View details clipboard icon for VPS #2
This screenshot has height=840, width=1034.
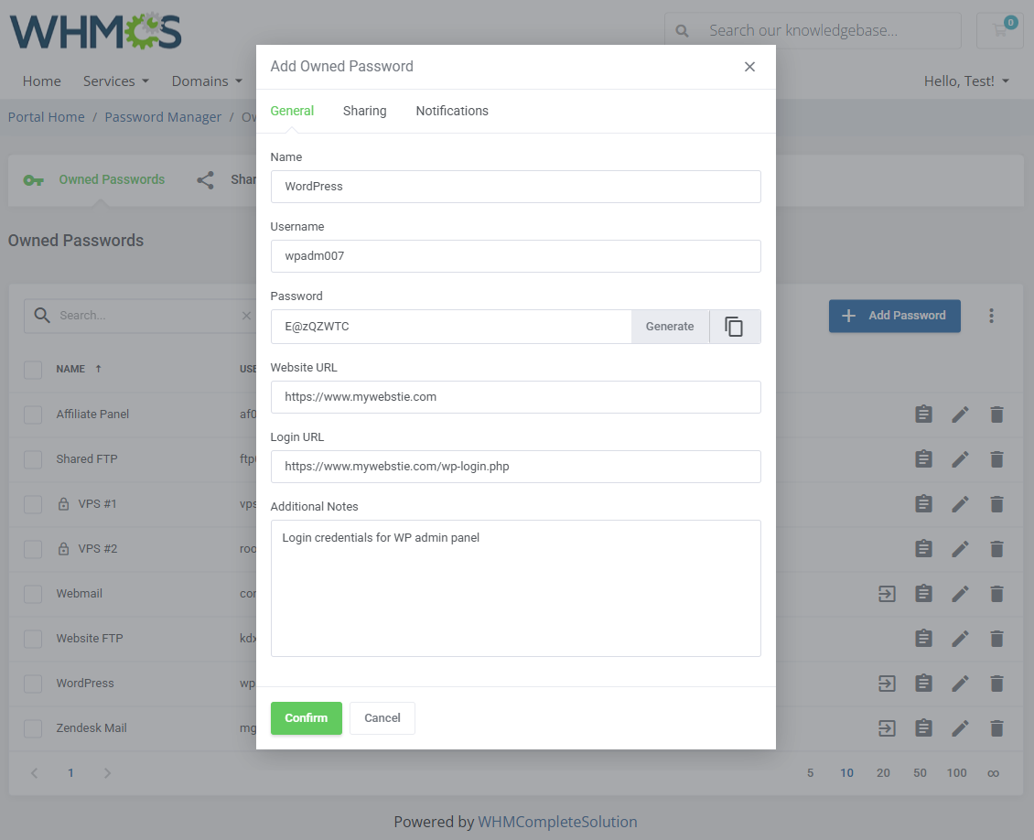click(924, 549)
